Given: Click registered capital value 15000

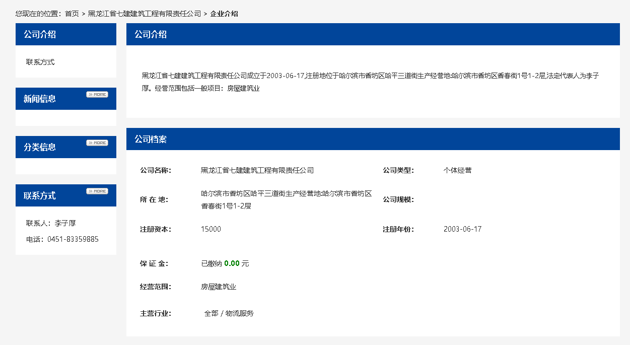Looking at the screenshot, I should pos(211,229).
